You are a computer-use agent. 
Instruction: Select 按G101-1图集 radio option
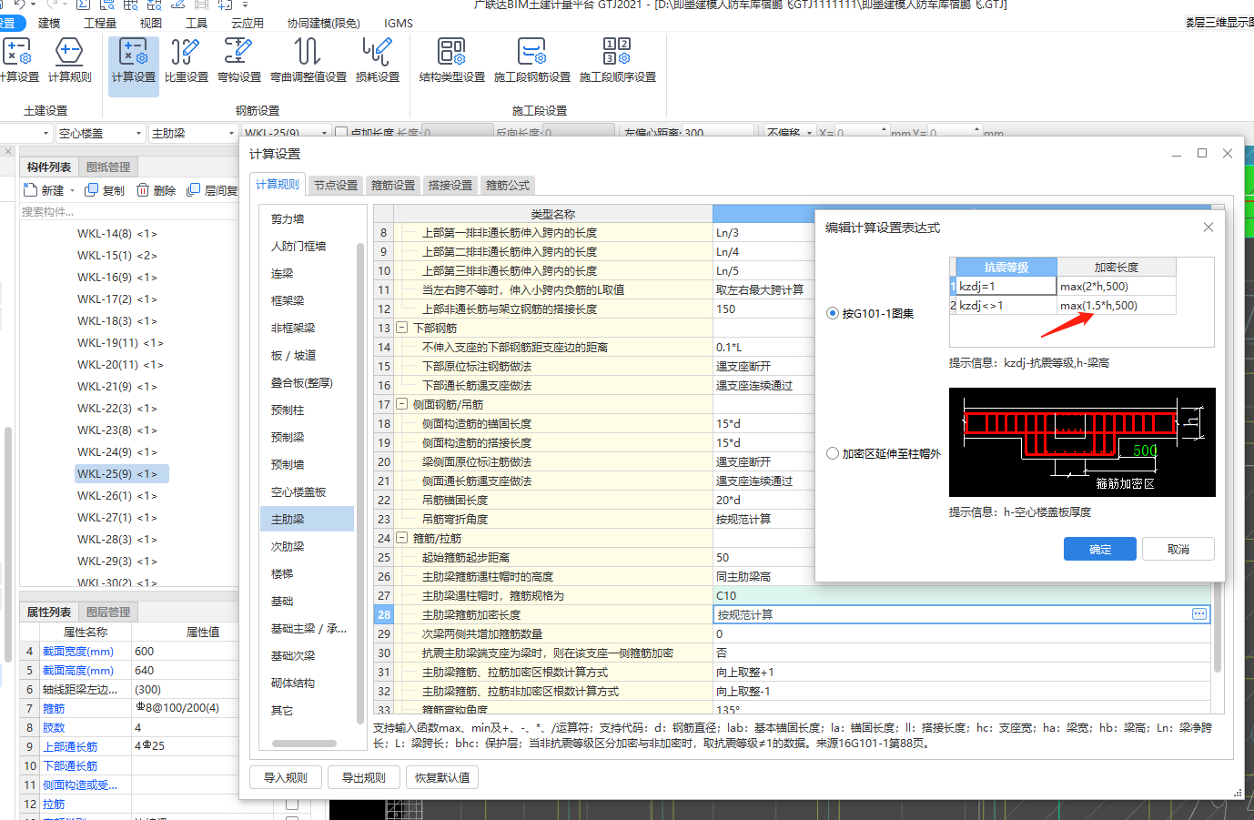832,313
